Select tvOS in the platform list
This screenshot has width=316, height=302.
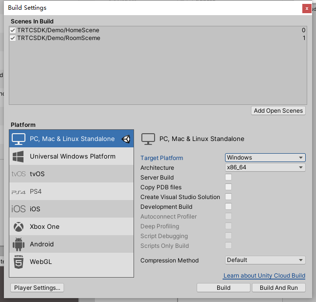[x=71, y=174]
